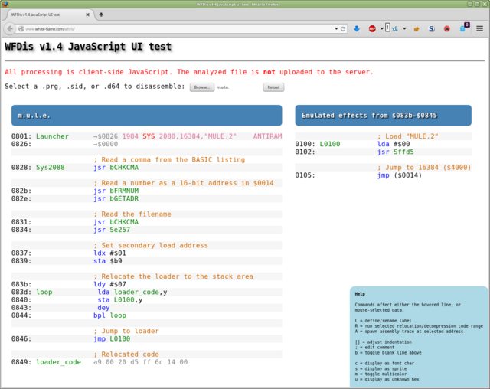
Task: Select the Launcher label at address 0801
Action: tap(52, 136)
